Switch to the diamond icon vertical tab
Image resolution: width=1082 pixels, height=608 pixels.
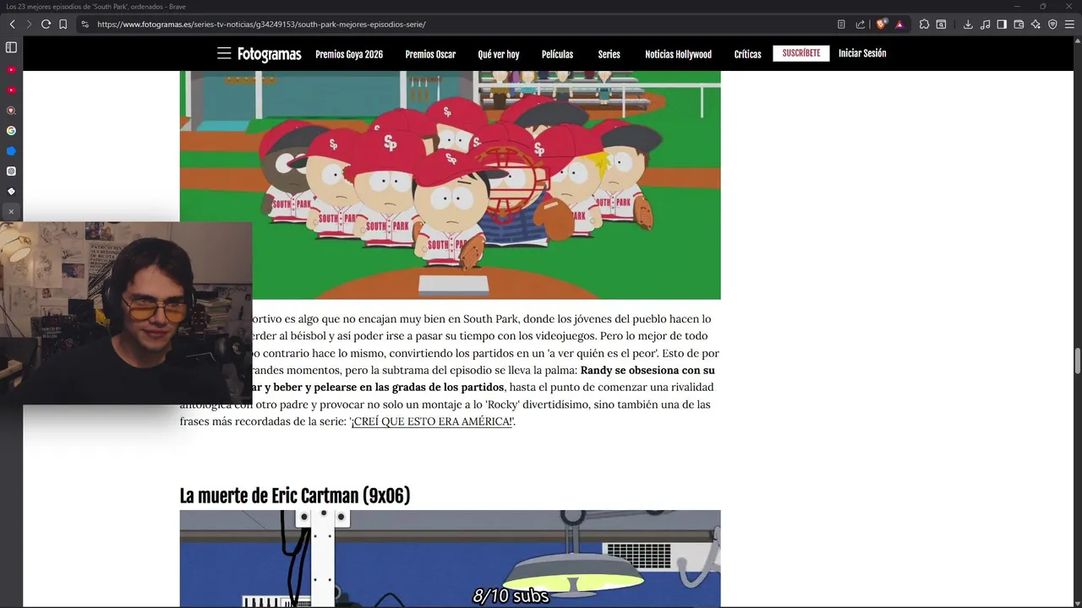(x=11, y=192)
